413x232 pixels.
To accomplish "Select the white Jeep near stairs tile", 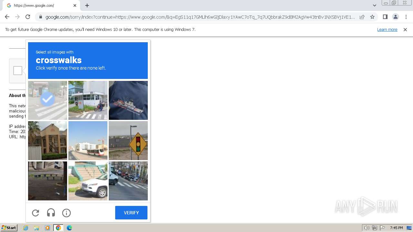I will pyautogui.click(x=88, y=181).
